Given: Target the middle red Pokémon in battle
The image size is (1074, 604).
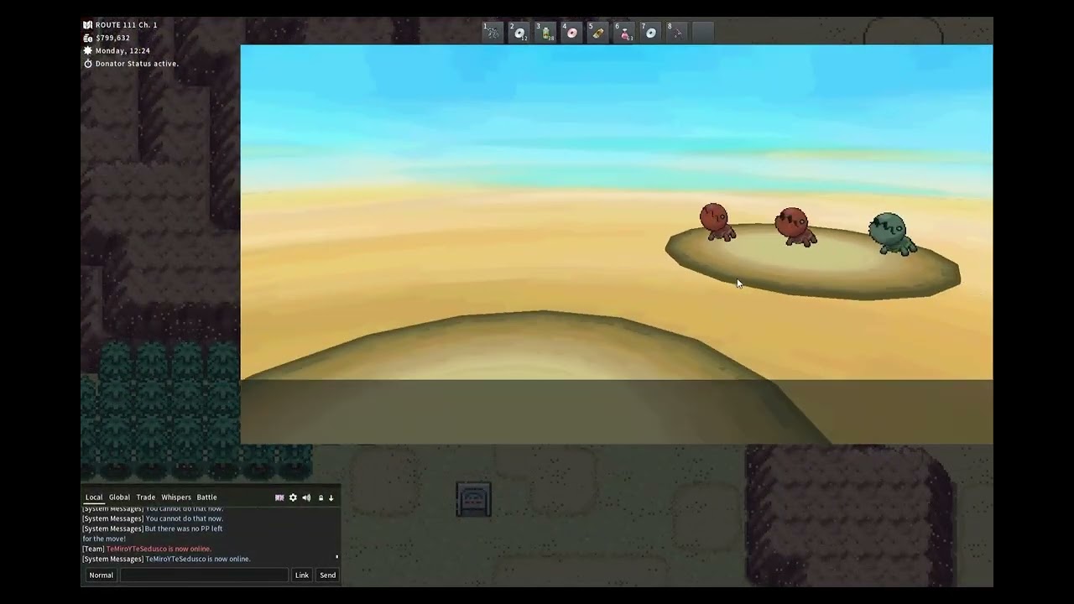Looking at the screenshot, I should 794,226.
